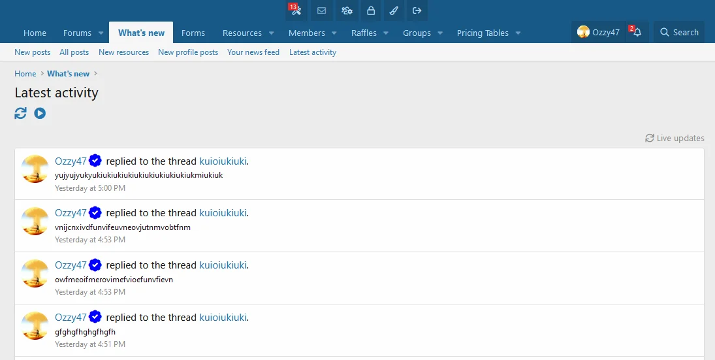The width and height of the screenshot is (715, 360).
Task: Open Your news feed link
Action: [253, 52]
